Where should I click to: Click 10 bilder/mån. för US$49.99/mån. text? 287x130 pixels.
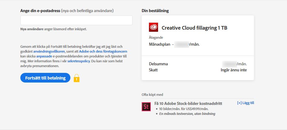(x=184, y=109)
